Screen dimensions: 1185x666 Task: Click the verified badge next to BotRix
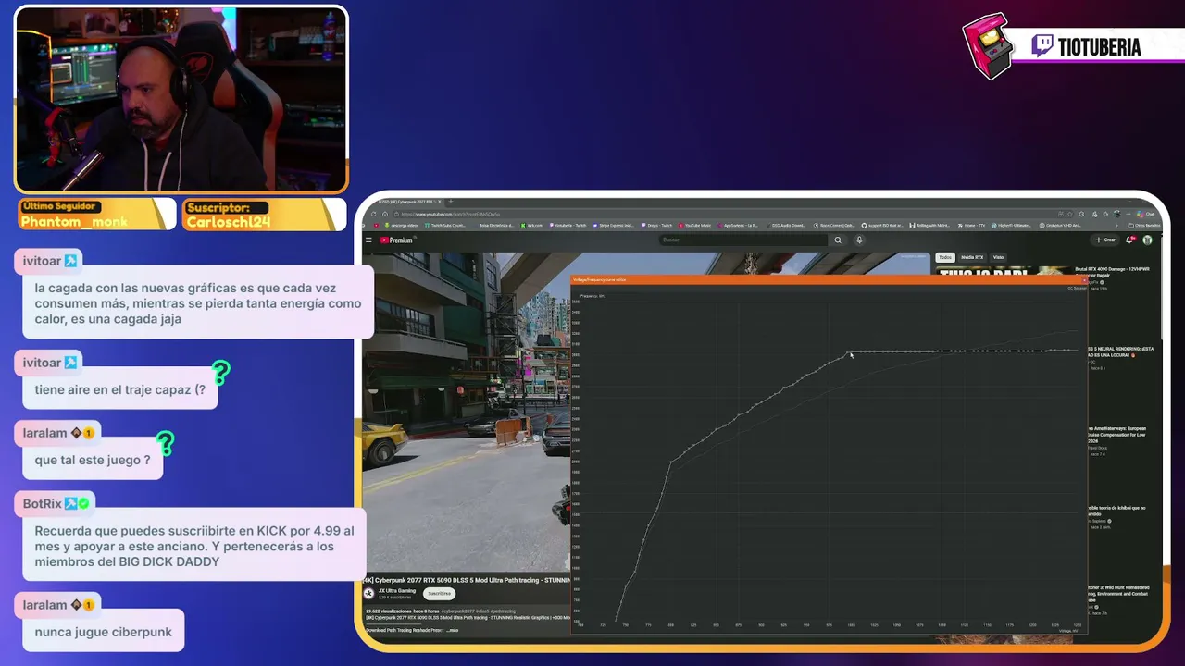click(x=83, y=504)
